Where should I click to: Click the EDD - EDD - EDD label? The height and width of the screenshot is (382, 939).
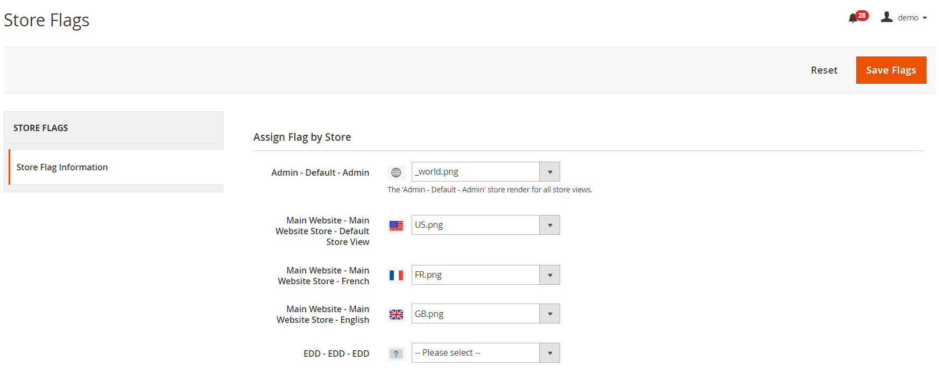click(336, 354)
